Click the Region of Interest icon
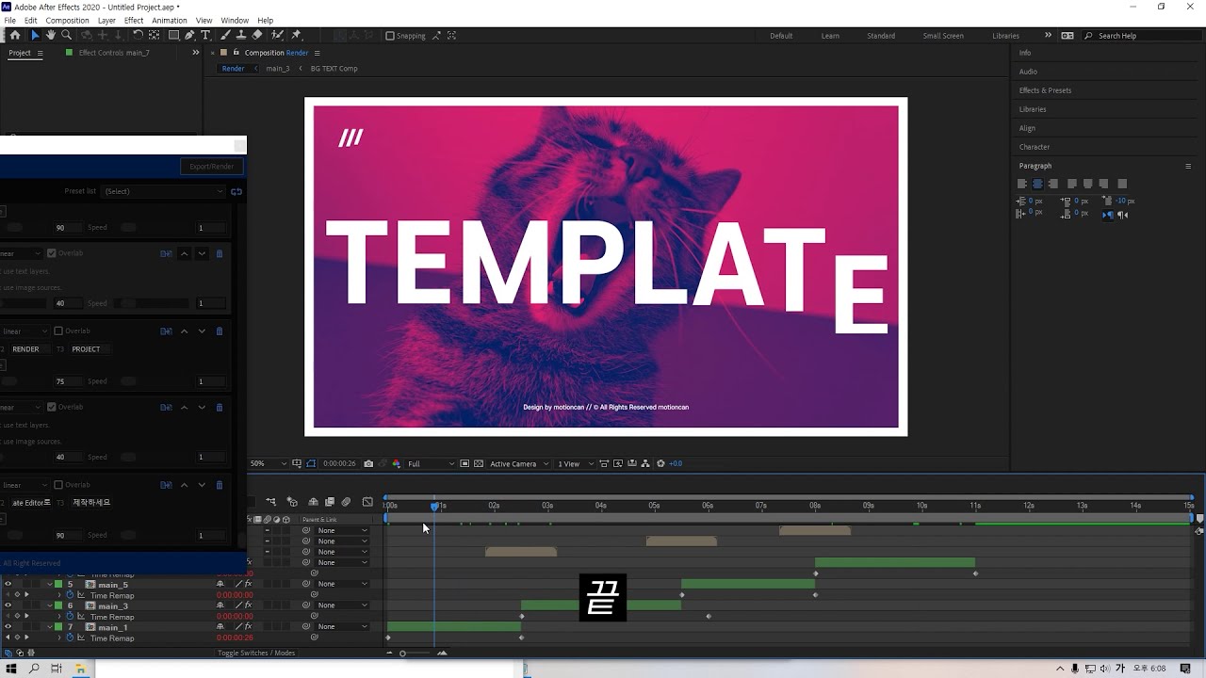The image size is (1206, 678). [x=465, y=463]
